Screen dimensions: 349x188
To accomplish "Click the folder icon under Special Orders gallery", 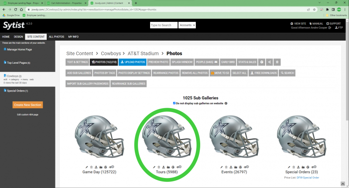I will coord(303,167).
